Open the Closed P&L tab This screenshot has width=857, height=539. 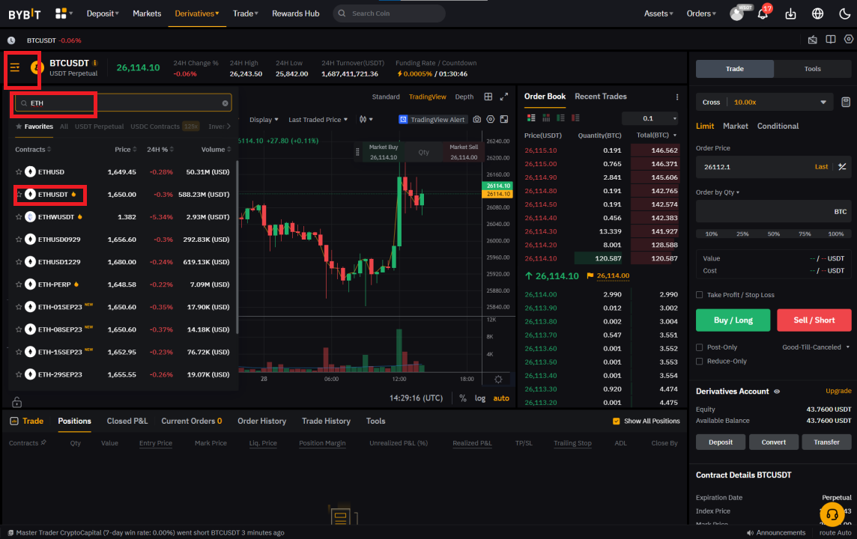(127, 421)
